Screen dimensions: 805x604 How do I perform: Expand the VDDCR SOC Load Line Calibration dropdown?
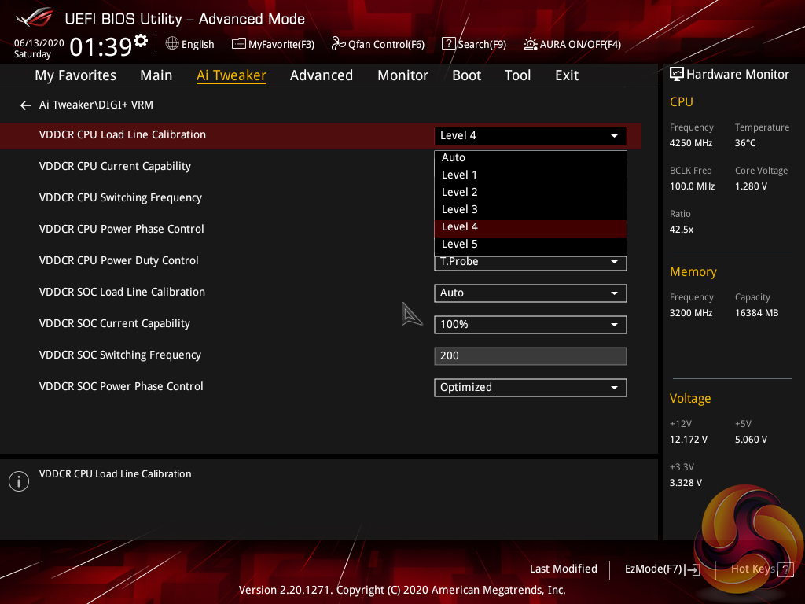tap(530, 293)
